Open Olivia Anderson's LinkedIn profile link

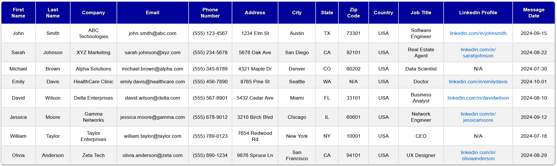[x=478, y=156]
